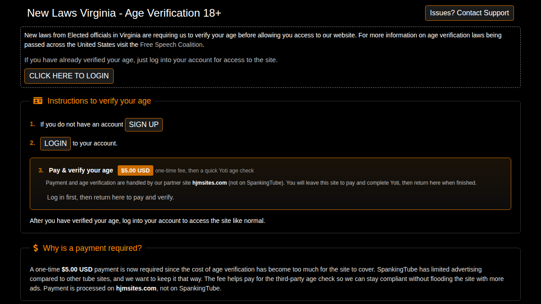The width and height of the screenshot is (541, 304).
Task: Click hjmsites.com in the partner site sentence
Action: click(210, 183)
